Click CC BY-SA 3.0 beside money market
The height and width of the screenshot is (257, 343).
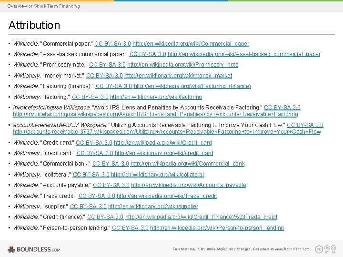pos(104,76)
